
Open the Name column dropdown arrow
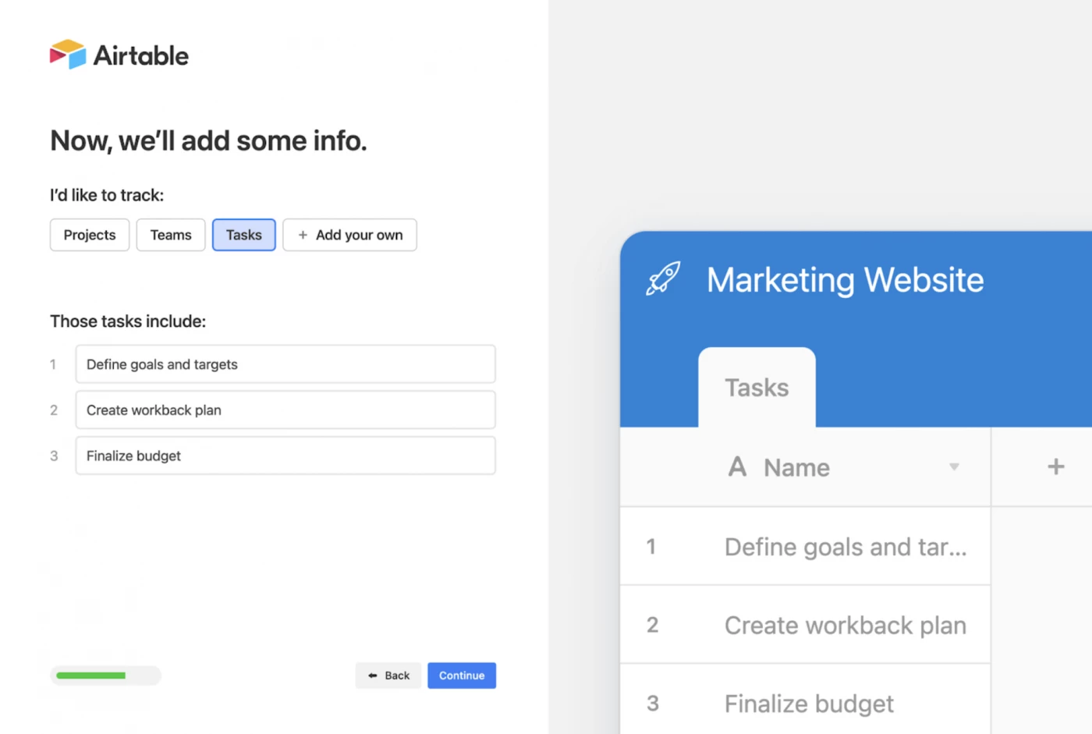pyautogui.click(x=954, y=466)
